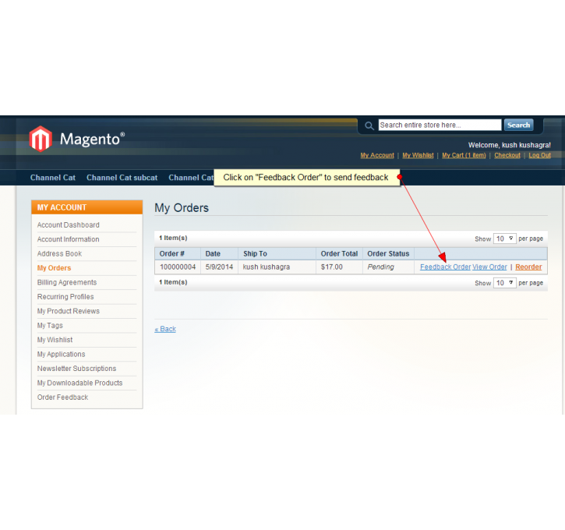Click the MY ACCOUNT sidebar header
Image resolution: width=565 pixels, height=530 pixels.
87,207
